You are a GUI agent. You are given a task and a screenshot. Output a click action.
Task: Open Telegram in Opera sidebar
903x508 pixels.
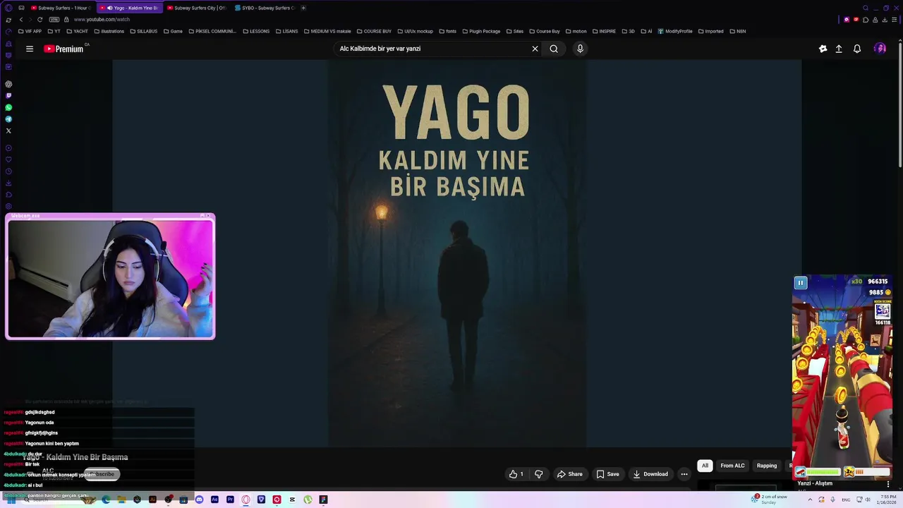click(8, 119)
